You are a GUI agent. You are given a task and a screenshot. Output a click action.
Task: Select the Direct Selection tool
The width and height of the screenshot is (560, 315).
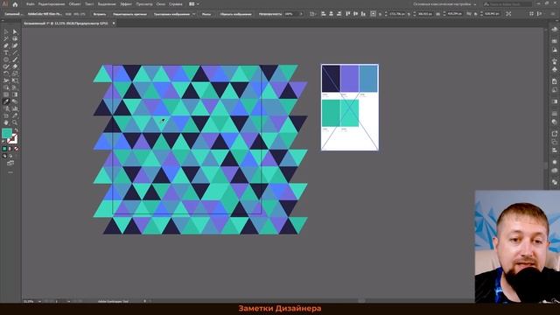pyautogui.click(x=15, y=31)
